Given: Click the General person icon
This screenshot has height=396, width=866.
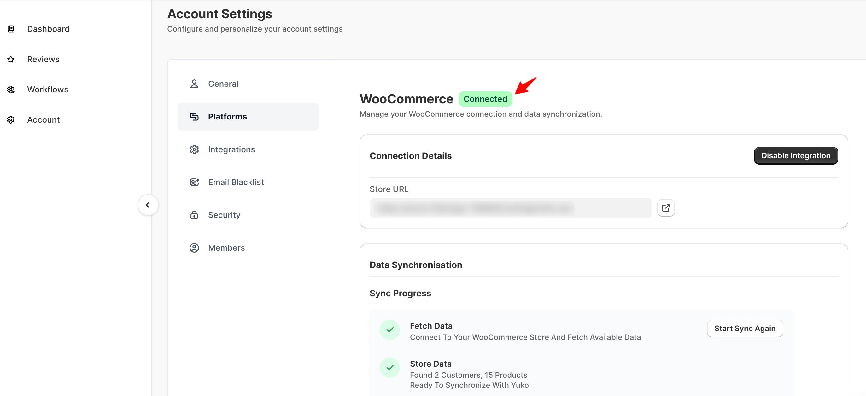Looking at the screenshot, I should pos(194,84).
